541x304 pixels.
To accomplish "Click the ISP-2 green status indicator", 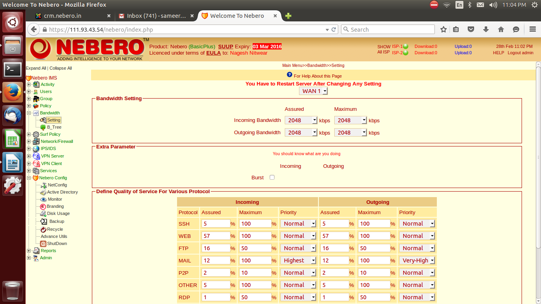I will point(406,53).
